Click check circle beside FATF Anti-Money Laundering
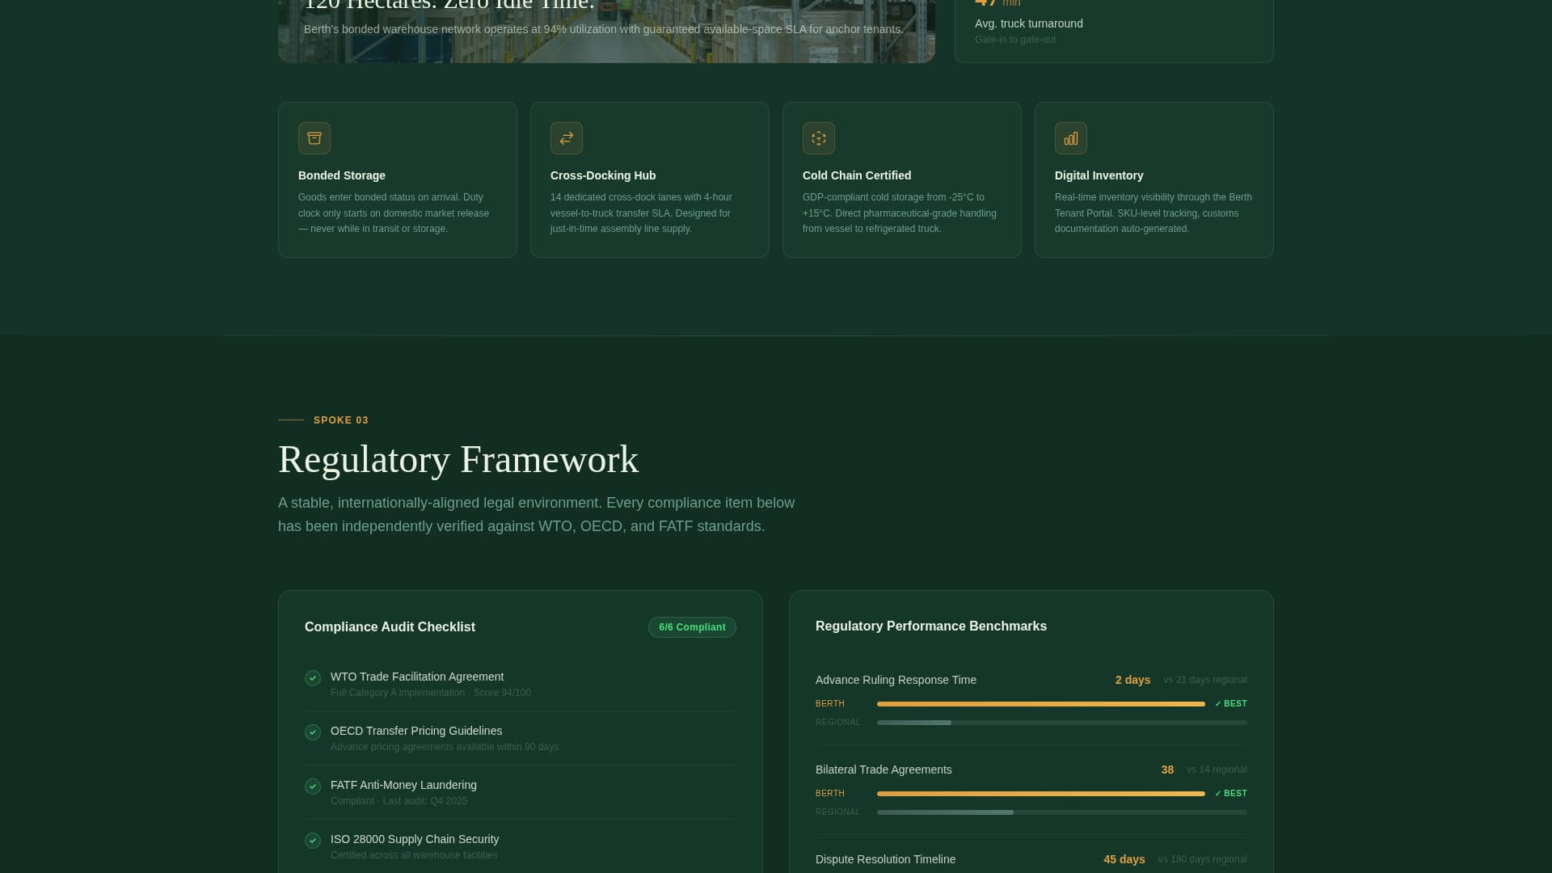Viewport: 1552px width, 873px height. point(313,787)
